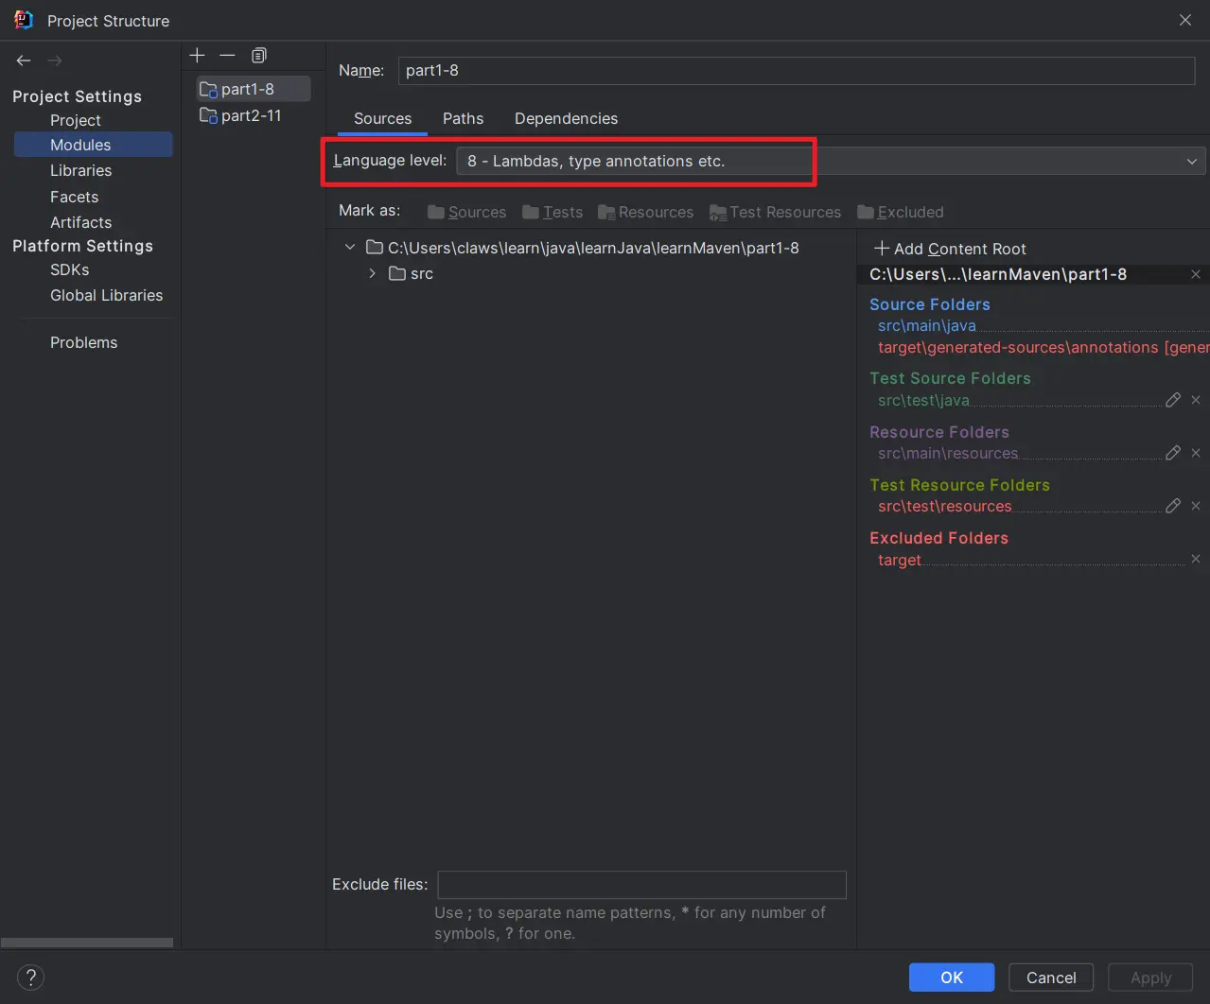
Task: Mark folder as Tests
Action: click(552, 212)
